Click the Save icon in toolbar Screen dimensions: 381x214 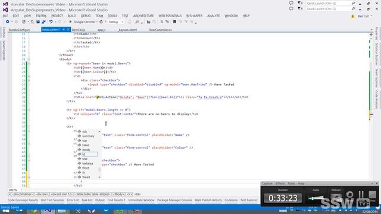coord(38,22)
